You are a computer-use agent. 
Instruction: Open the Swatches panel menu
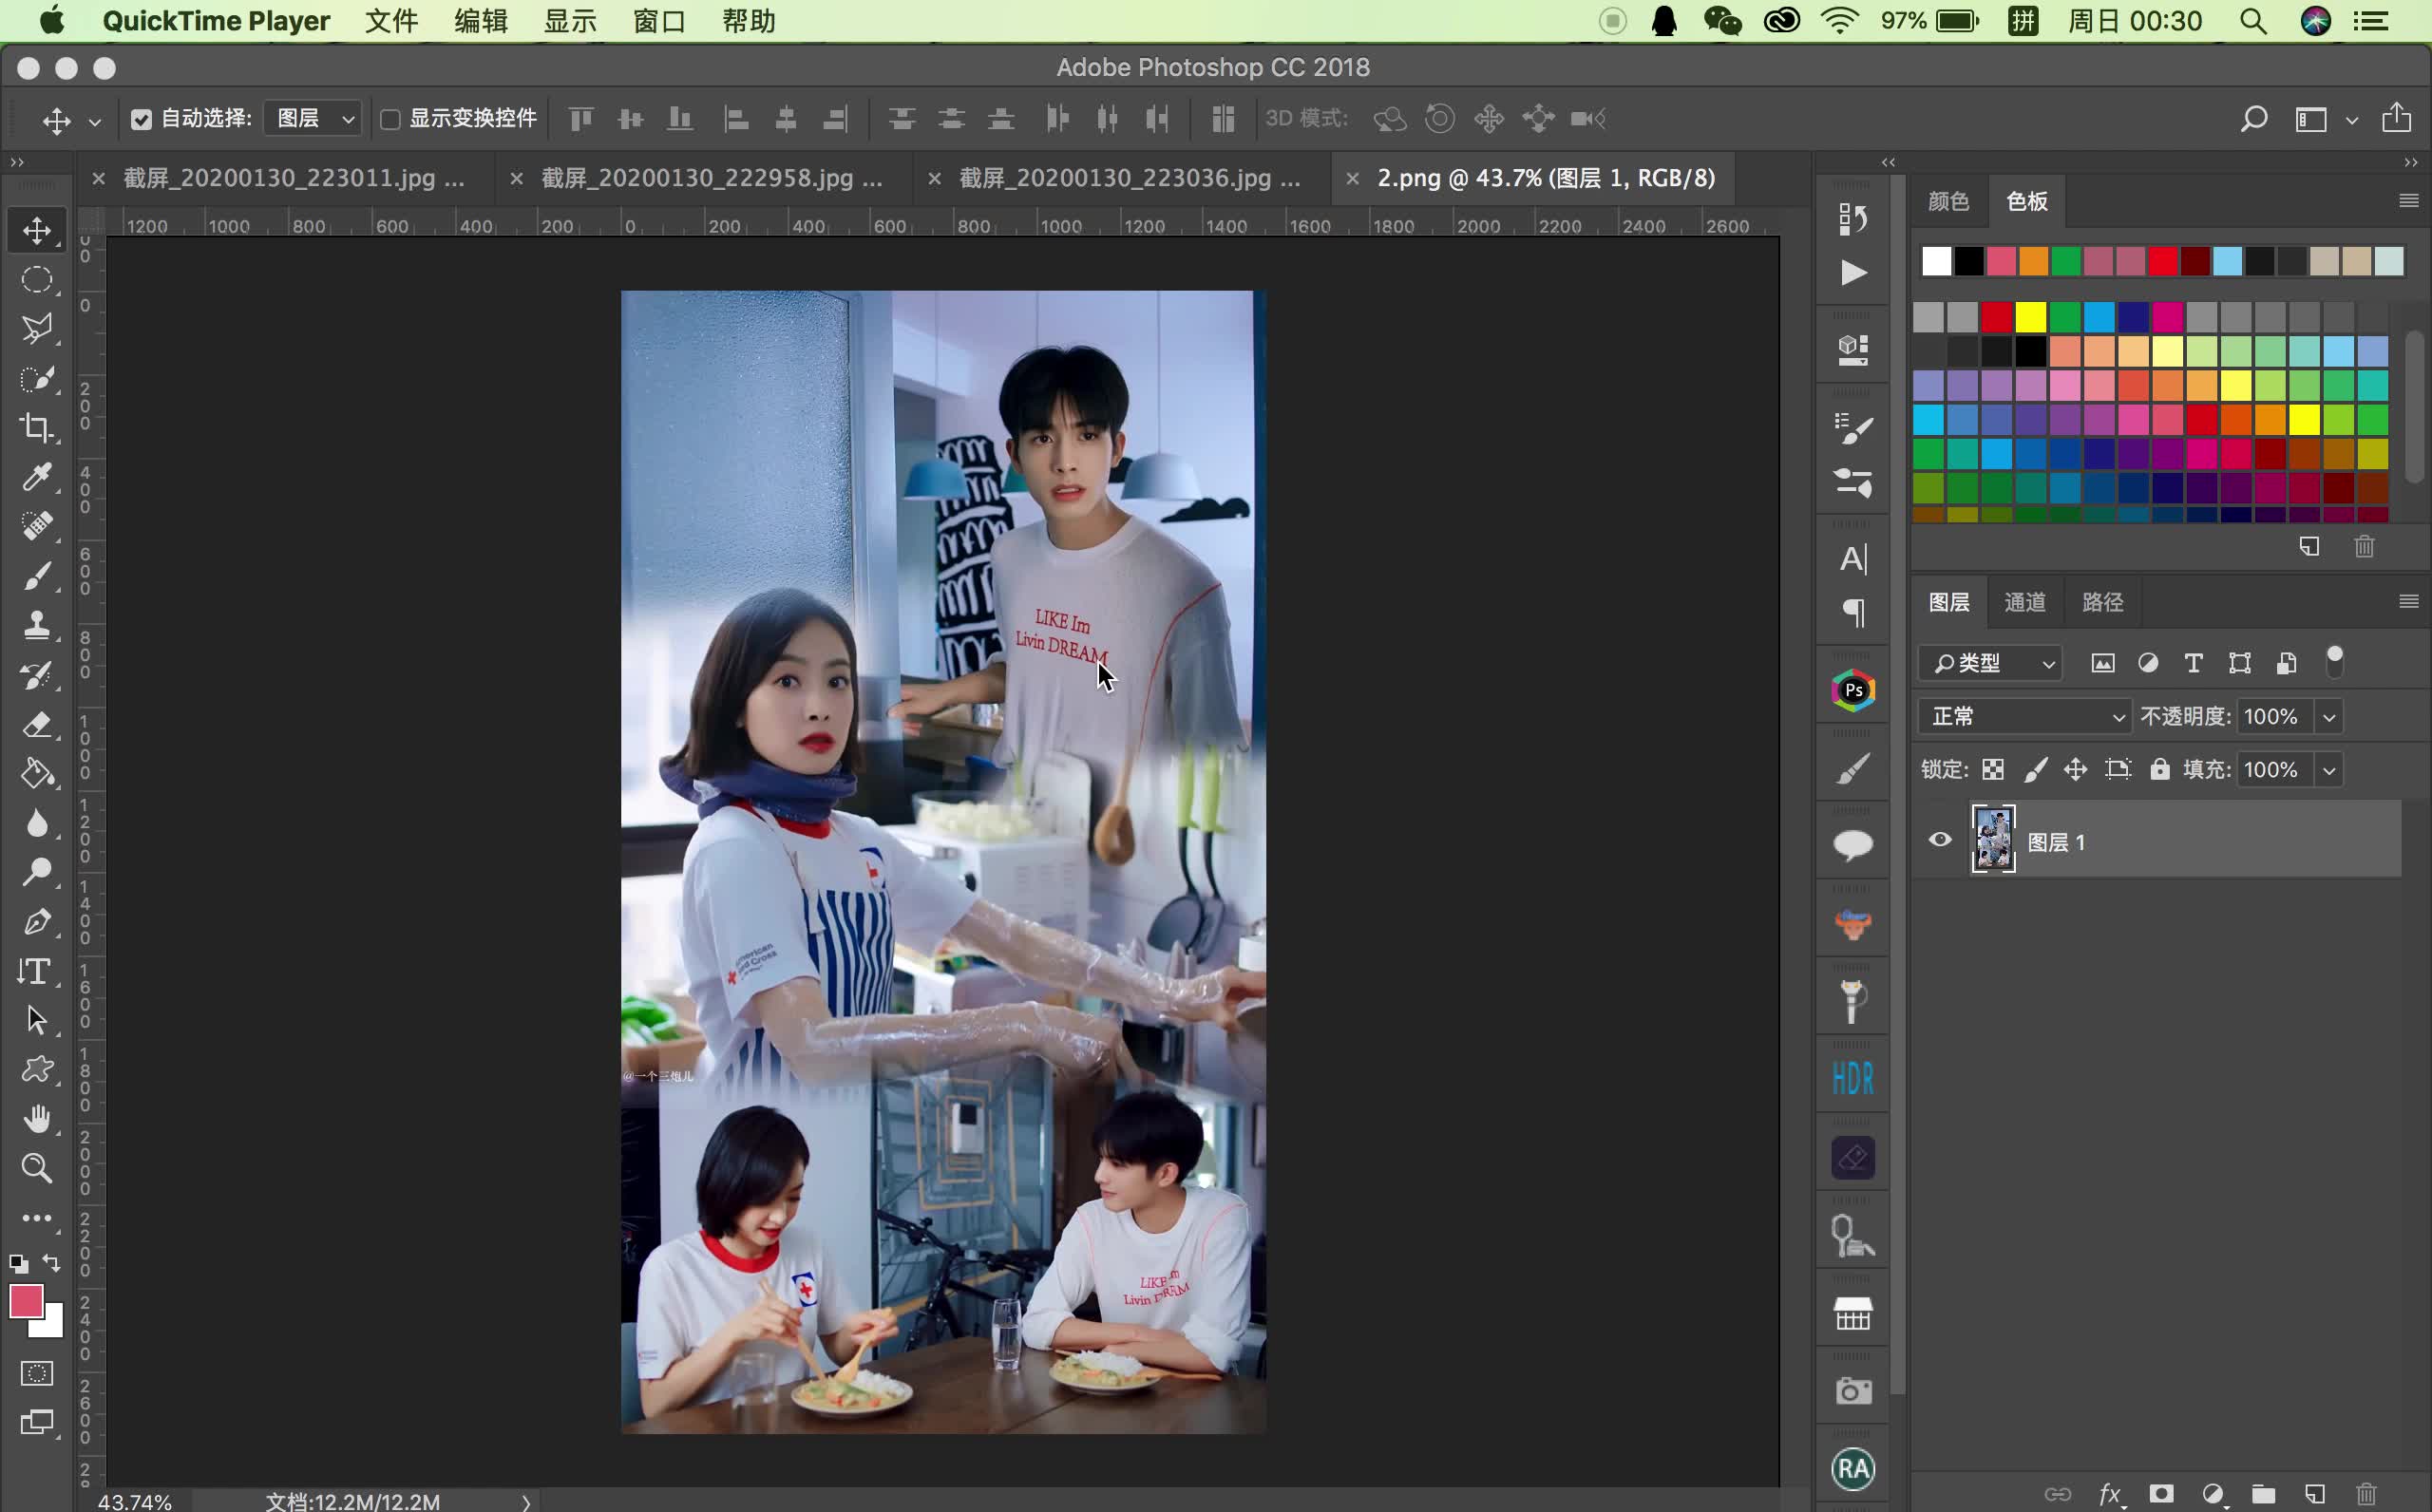point(2409,201)
